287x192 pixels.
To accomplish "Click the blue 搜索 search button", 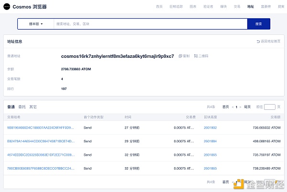I will pyautogui.click(x=259, y=24).
